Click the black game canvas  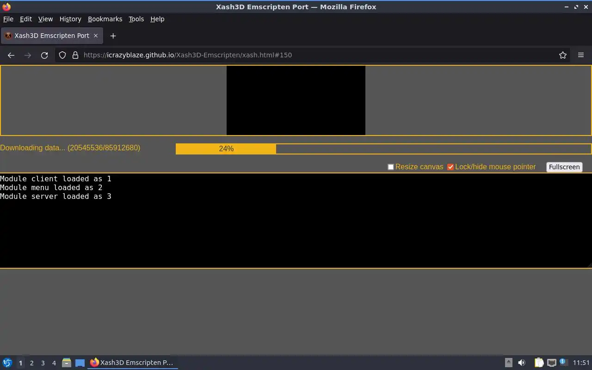pos(296,100)
